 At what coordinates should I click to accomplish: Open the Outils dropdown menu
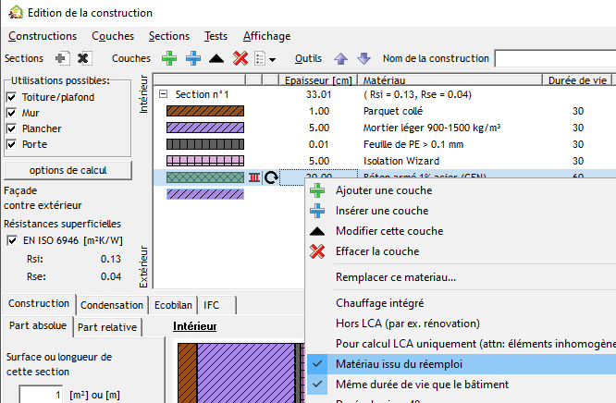[308, 58]
